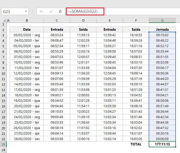
Task: Click cell with time 11:59:11
Action: pos(83,46)
